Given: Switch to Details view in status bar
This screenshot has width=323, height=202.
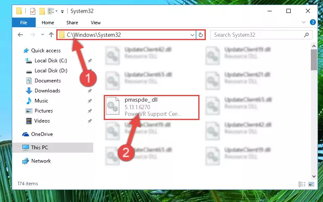Looking at the screenshot, I should pos(302,184).
